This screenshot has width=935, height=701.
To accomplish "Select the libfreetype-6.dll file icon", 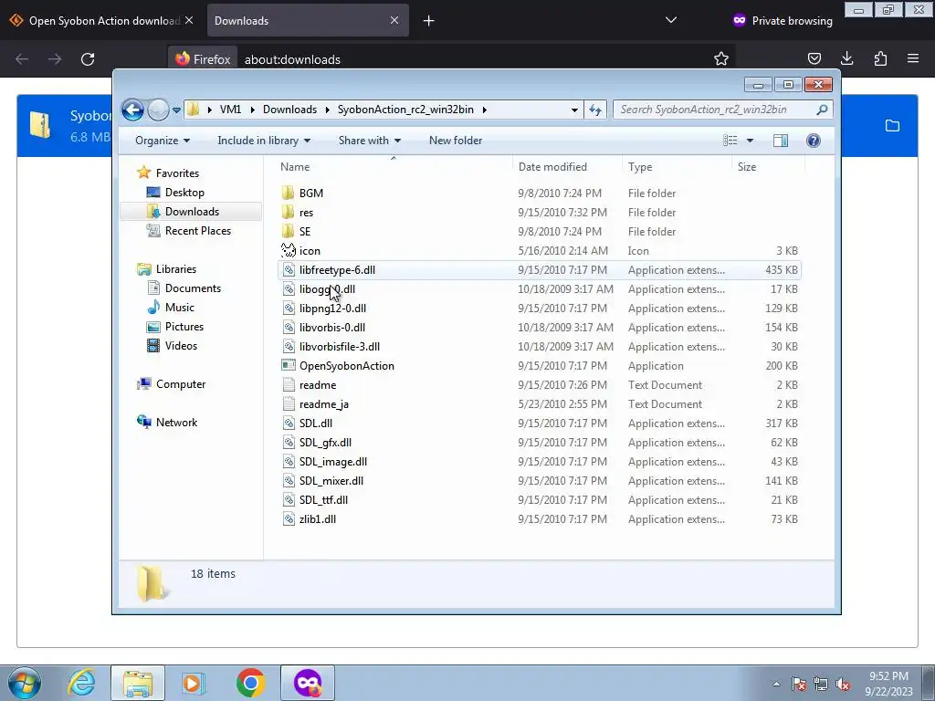I will (289, 269).
